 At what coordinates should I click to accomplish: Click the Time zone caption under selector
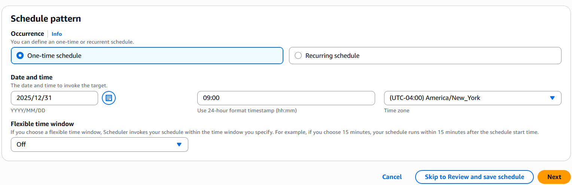click(396, 110)
